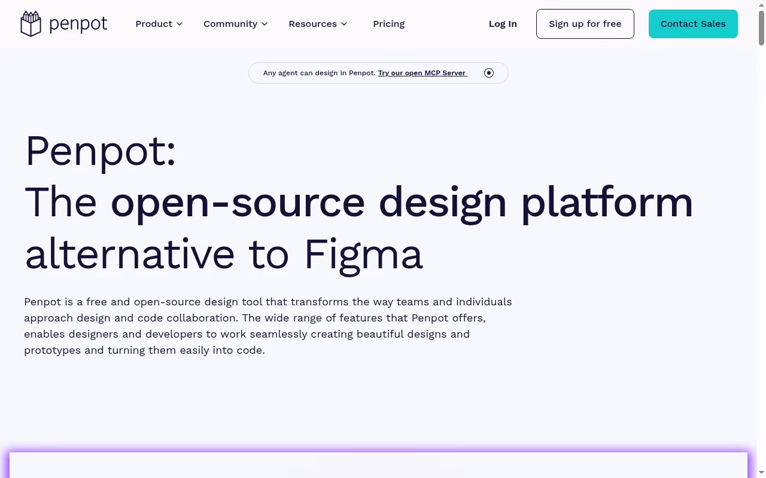Expand the Product menu chevron
766x478 pixels.
[x=180, y=24]
